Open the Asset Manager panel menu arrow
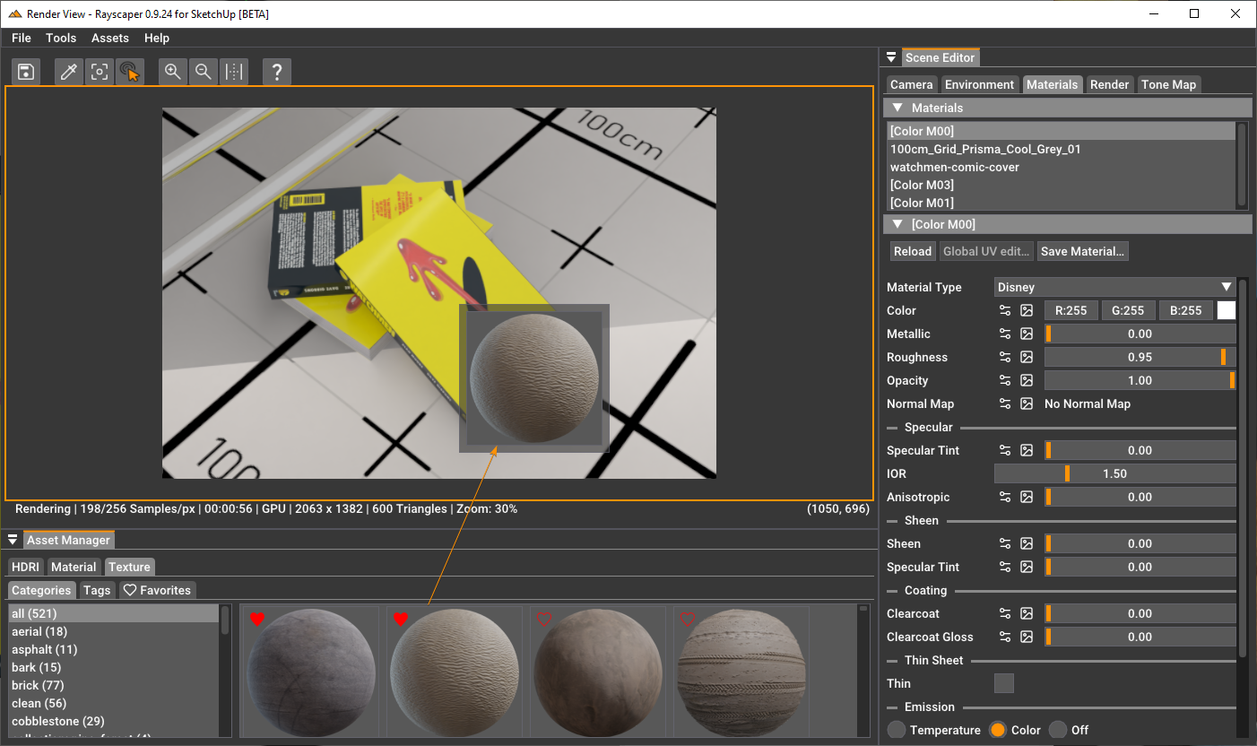The height and width of the screenshot is (746, 1257). [13, 540]
